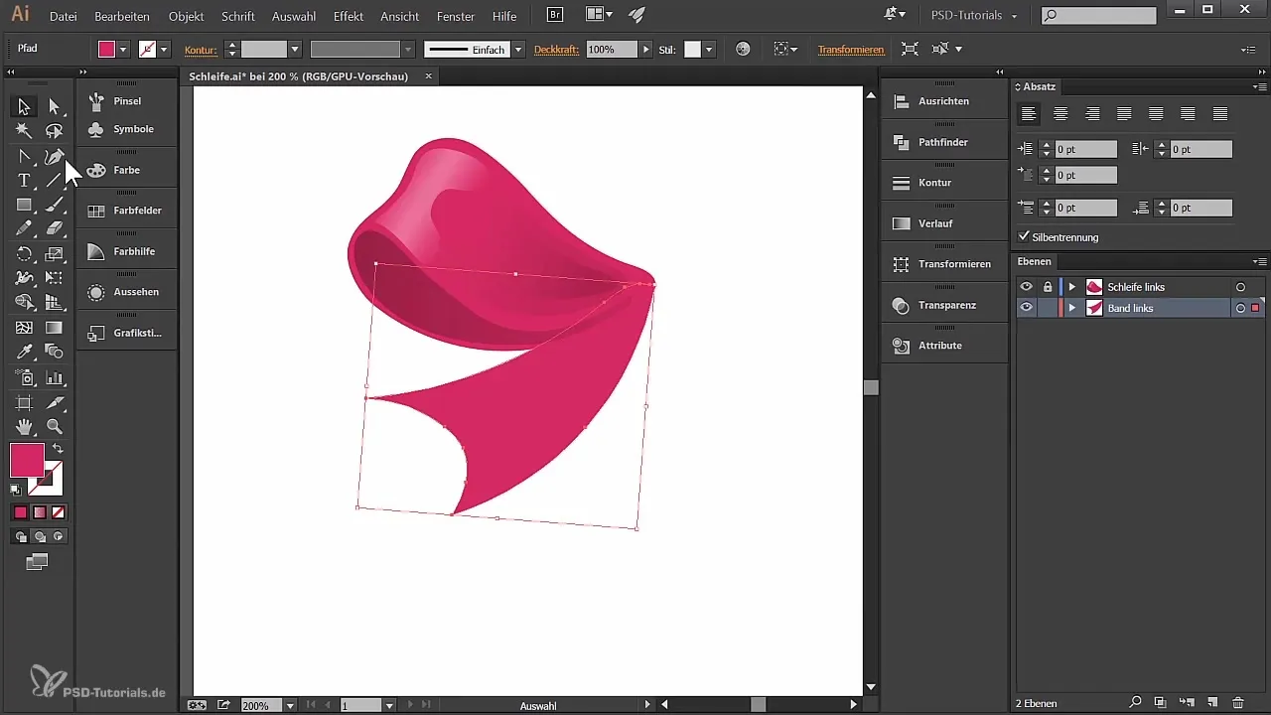Image resolution: width=1271 pixels, height=715 pixels.
Task: Open the Absatz panel flyout menu
Action: pyautogui.click(x=1261, y=87)
